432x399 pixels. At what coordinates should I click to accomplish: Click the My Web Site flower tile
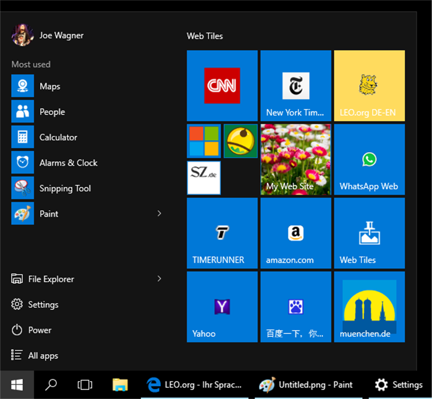[x=296, y=160]
